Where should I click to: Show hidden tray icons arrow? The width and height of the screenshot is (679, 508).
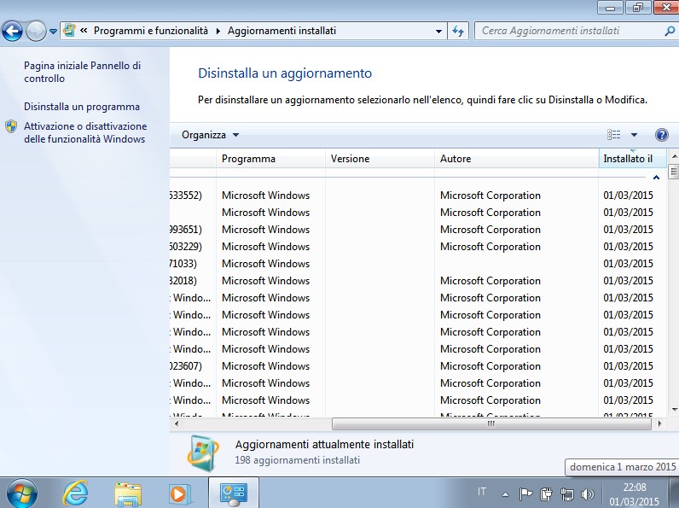point(505,493)
